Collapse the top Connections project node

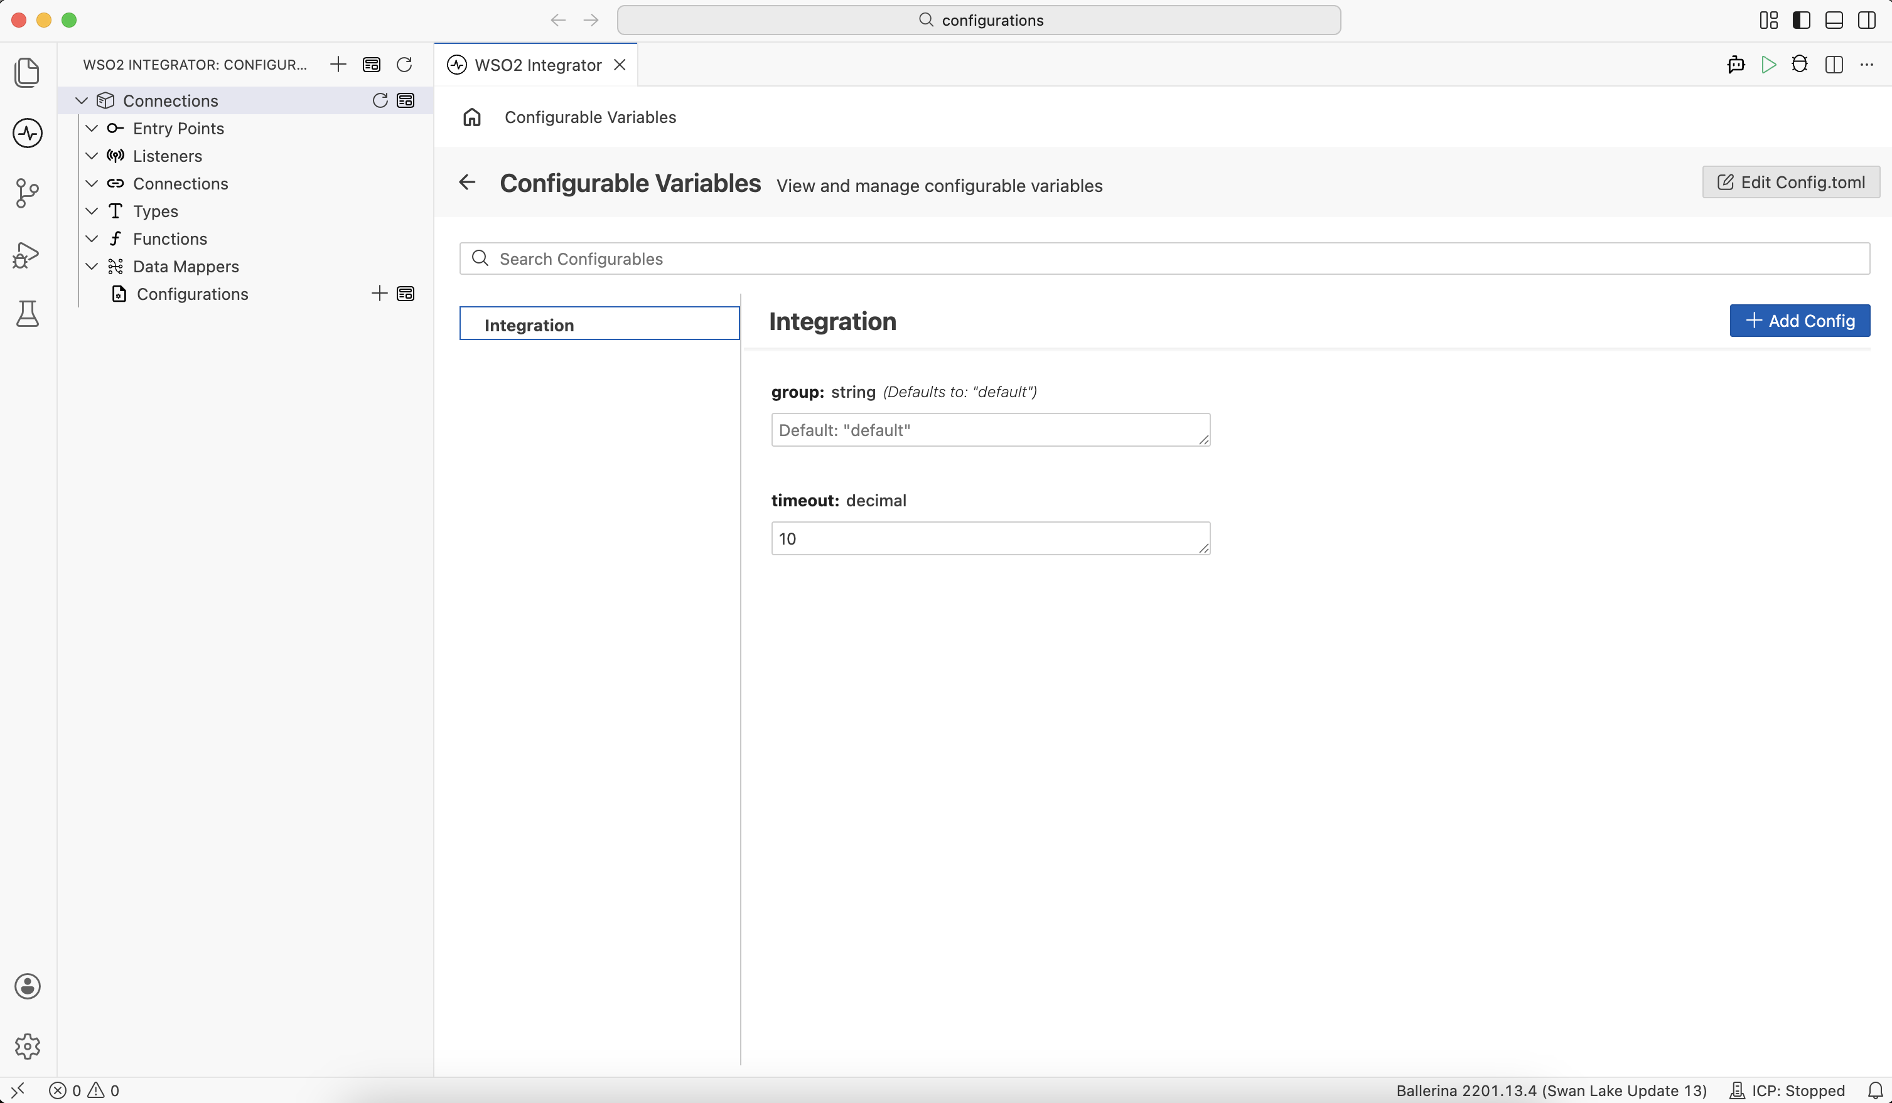[82, 100]
